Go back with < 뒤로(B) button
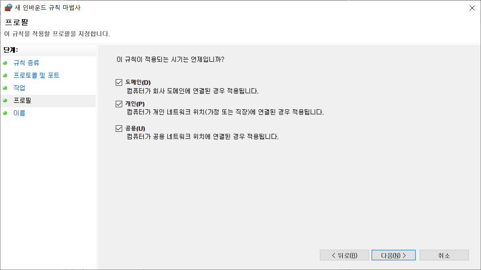481x270 pixels. point(344,255)
